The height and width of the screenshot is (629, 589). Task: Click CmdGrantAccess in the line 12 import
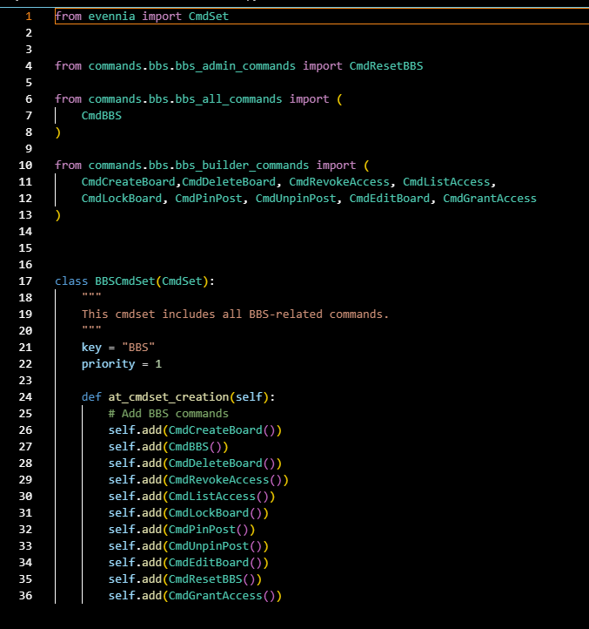[x=489, y=198]
